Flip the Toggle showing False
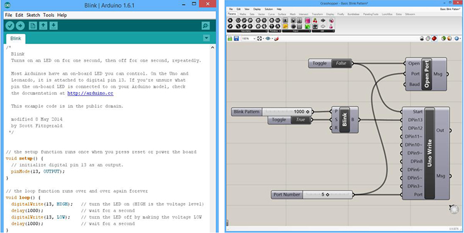The height and width of the screenshot is (233, 464). (x=340, y=63)
